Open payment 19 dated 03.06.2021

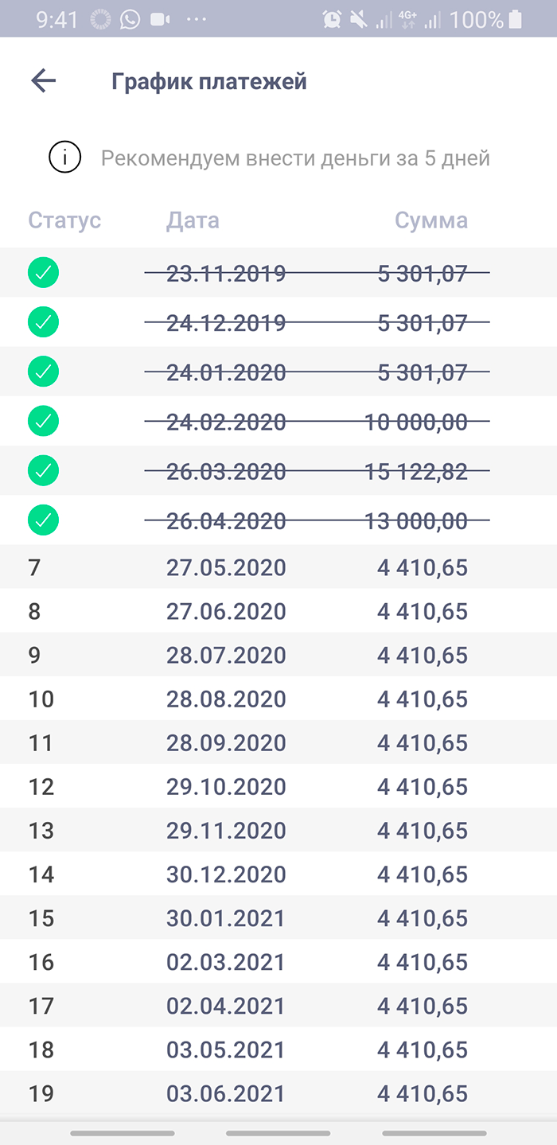point(278,1092)
